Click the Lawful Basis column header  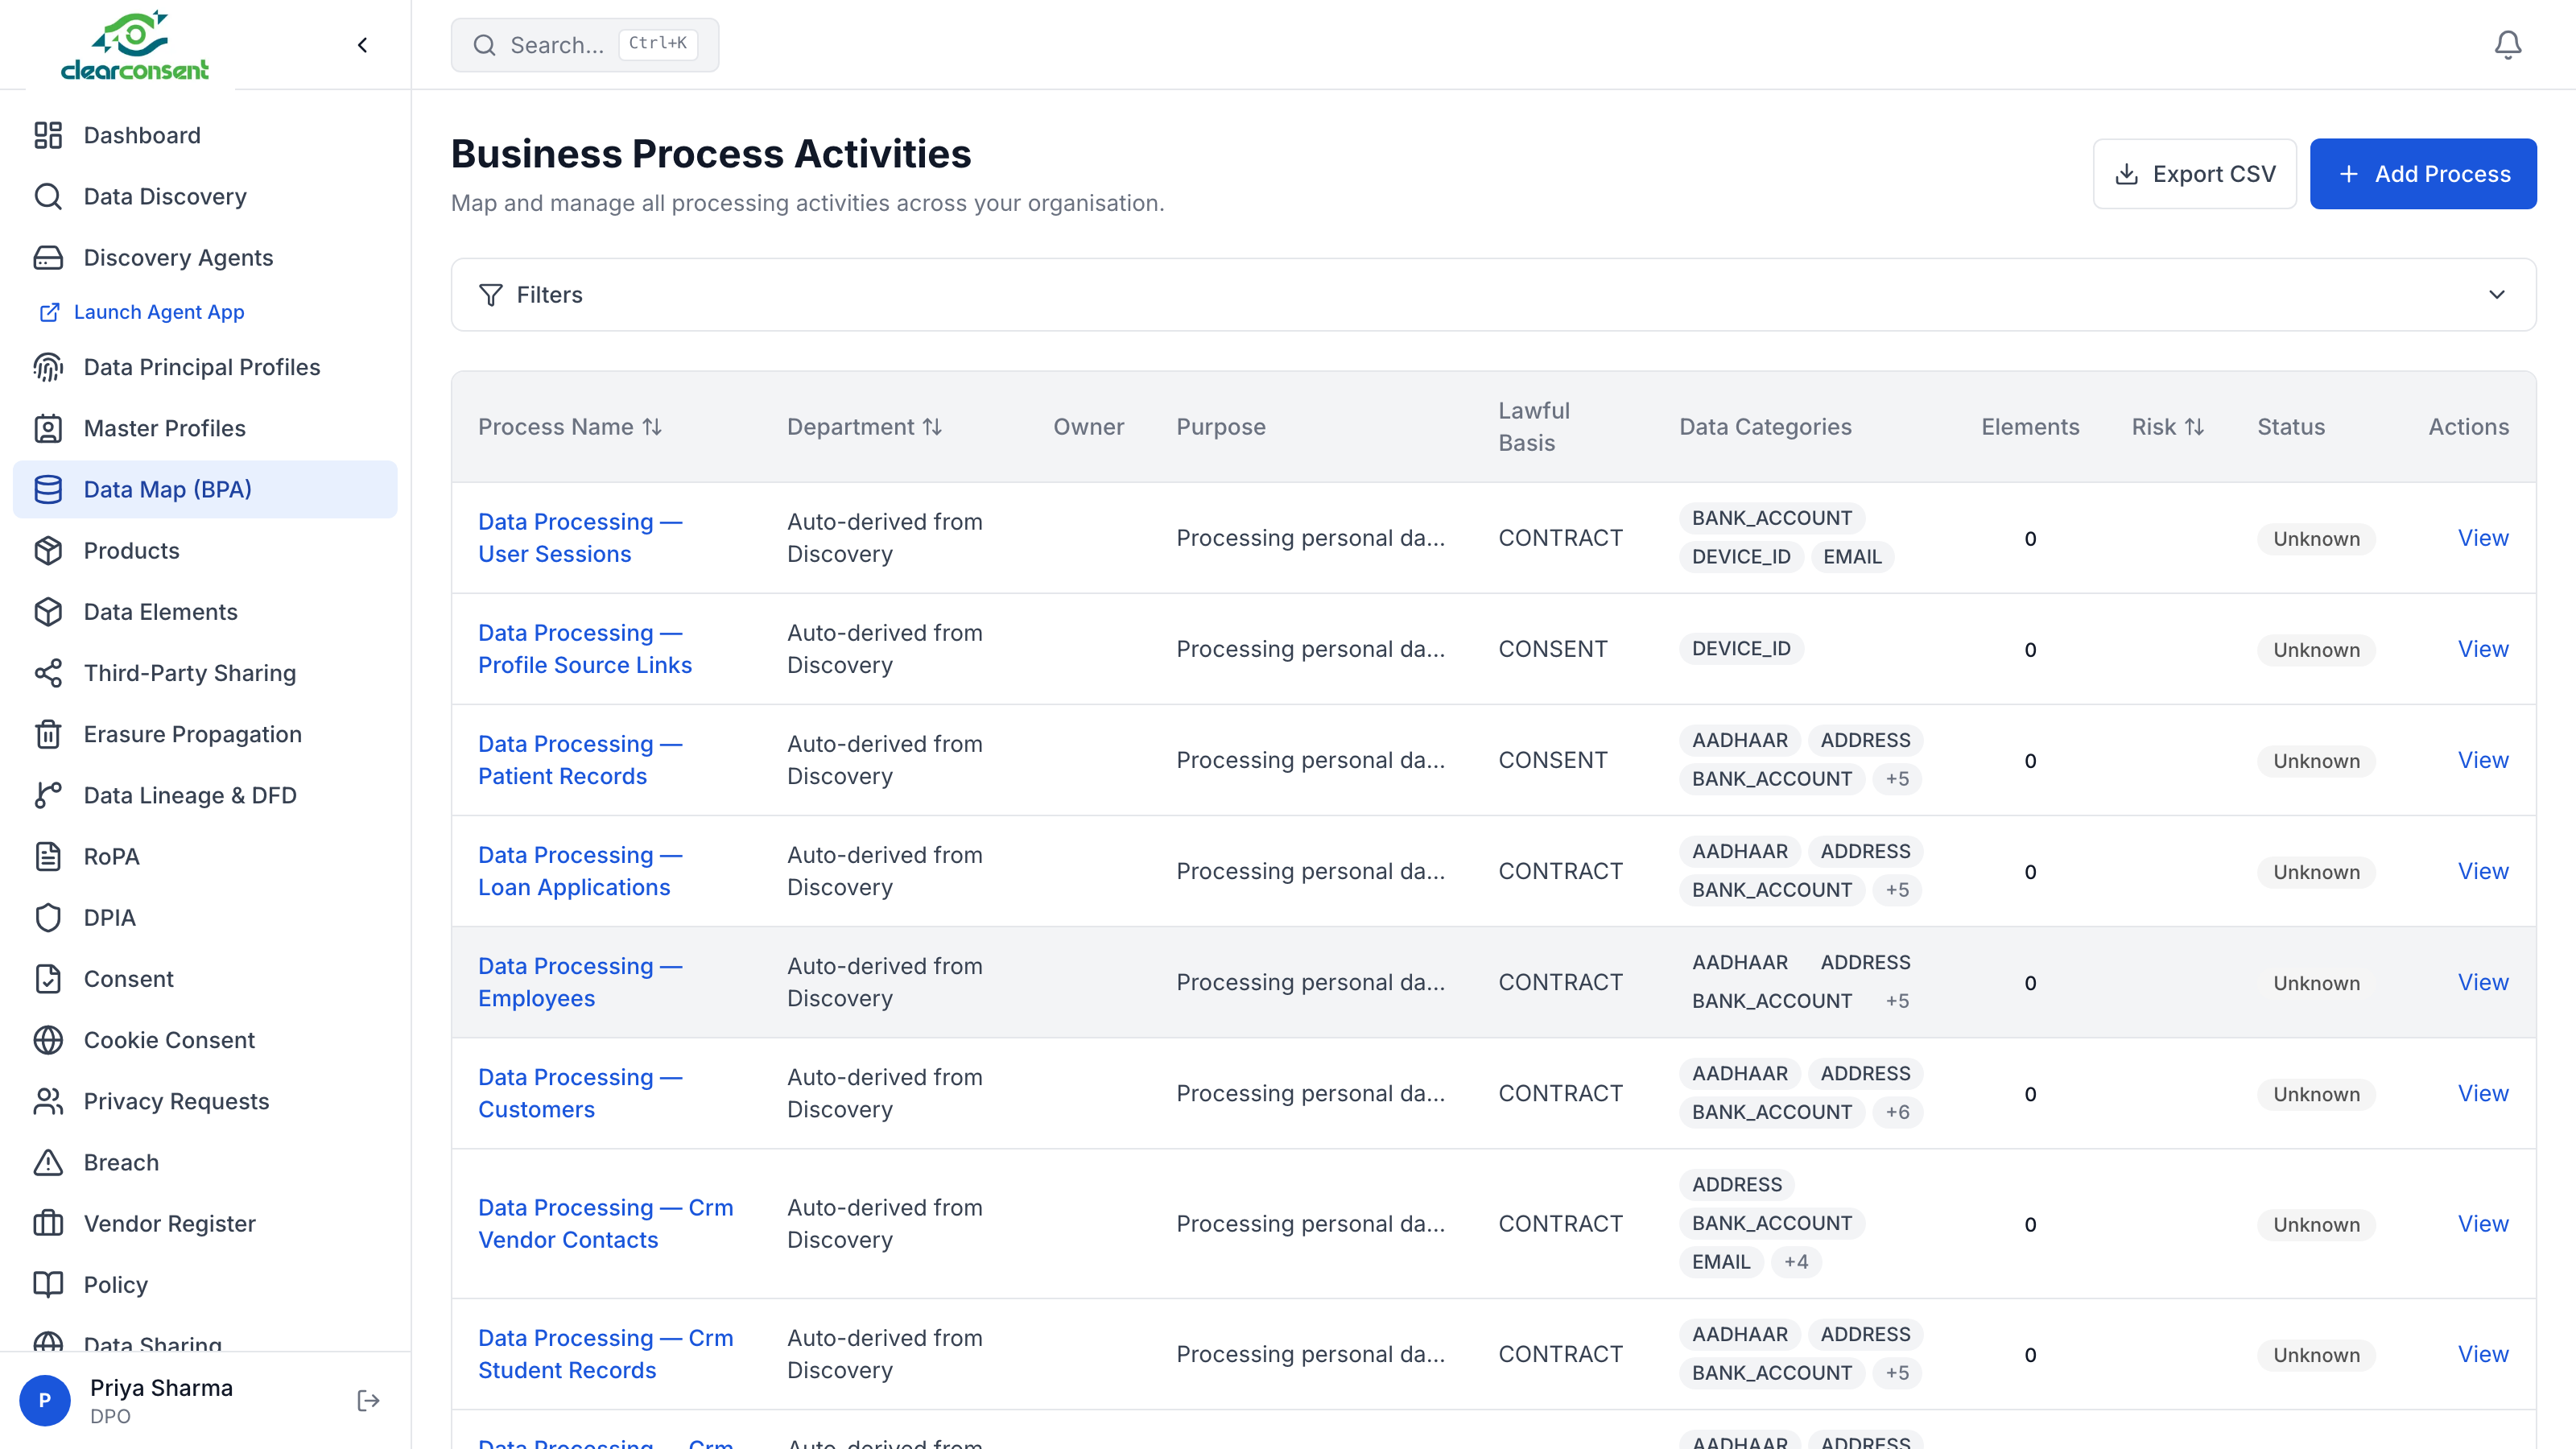tap(1533, 426)
